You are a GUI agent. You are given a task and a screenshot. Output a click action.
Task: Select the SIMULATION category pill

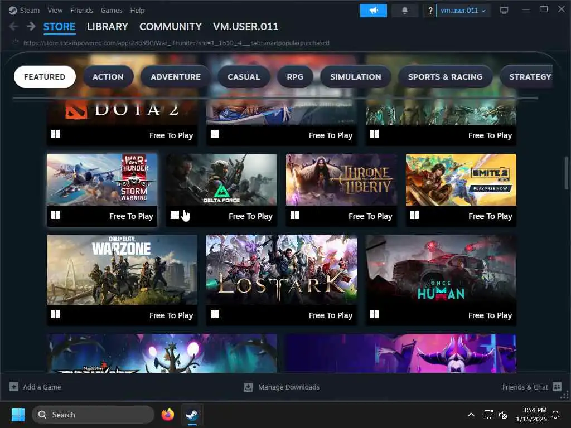click(355, 77)
